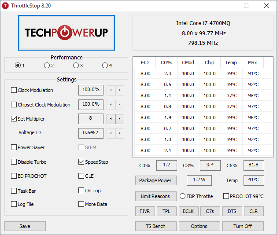Enable the Log File checkbox
This screenshot has width=277, height=235.
(x=14, y=204)
